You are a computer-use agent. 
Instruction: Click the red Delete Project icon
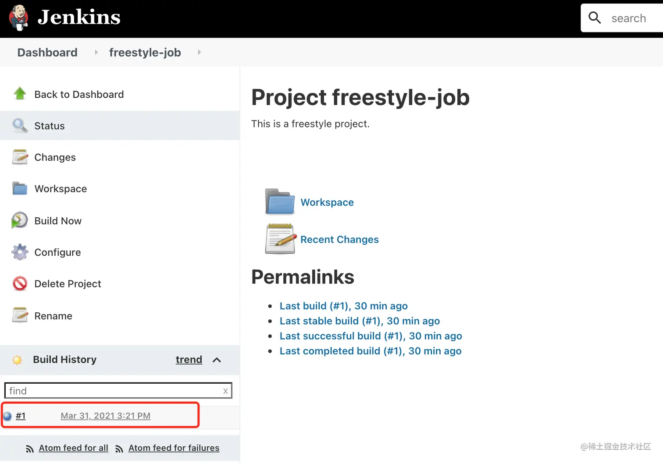[20, 284]
